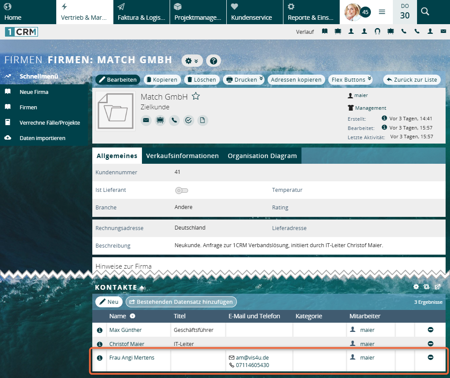This screenshot has height=378, width=450.
Task: Open the Home navigation tab
Action: coord(28,12)
